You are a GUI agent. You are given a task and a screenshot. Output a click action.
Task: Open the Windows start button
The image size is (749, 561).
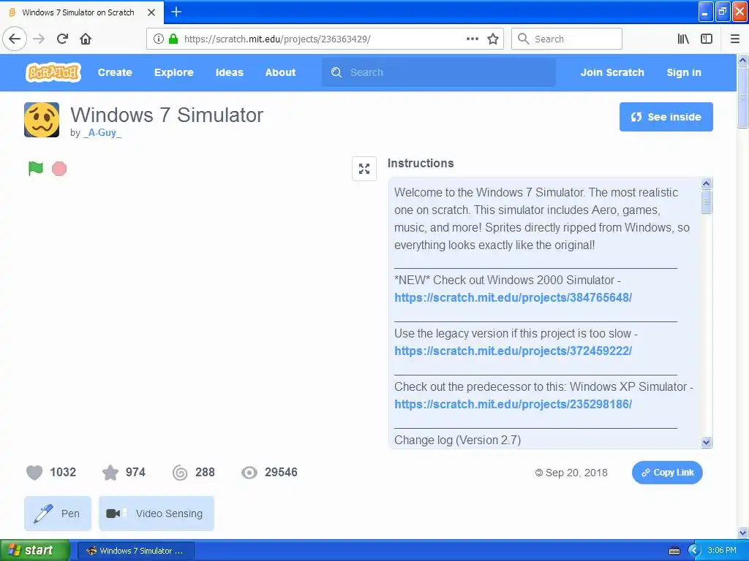click(35, 550)
